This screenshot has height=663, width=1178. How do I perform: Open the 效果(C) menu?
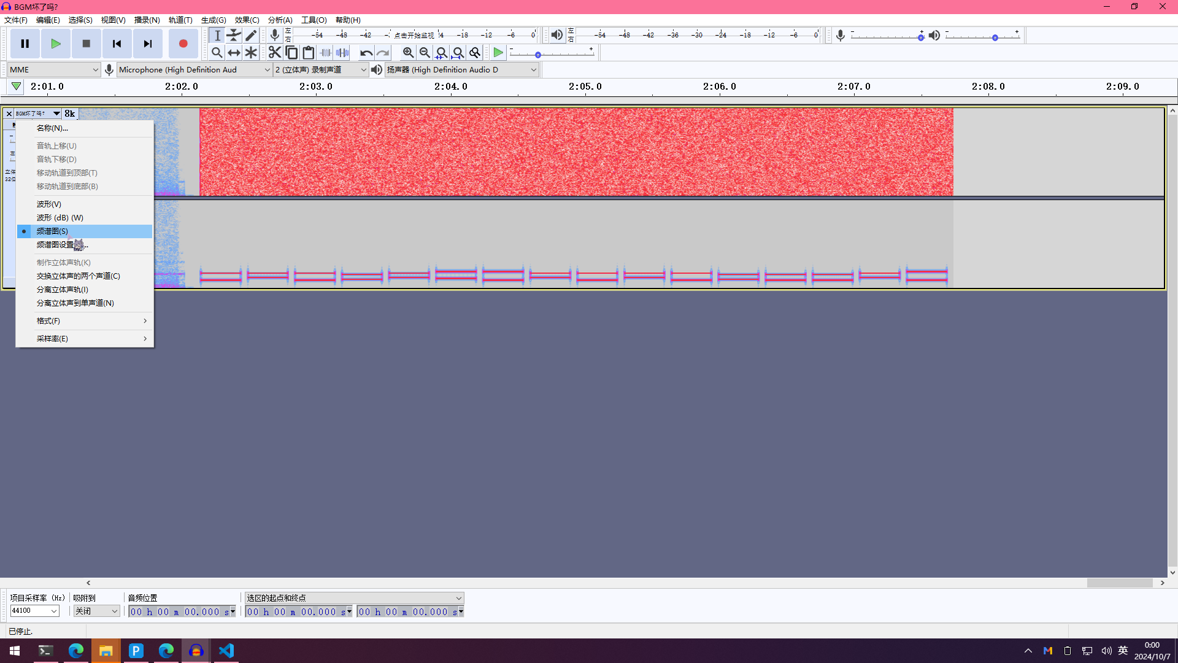point(247,20)
